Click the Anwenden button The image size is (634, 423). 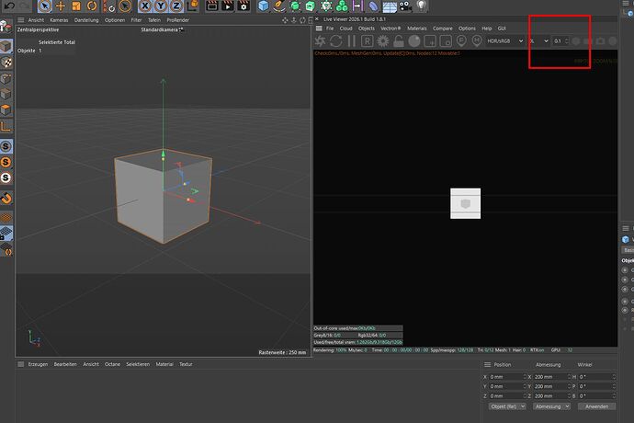(x=597, y=406)
